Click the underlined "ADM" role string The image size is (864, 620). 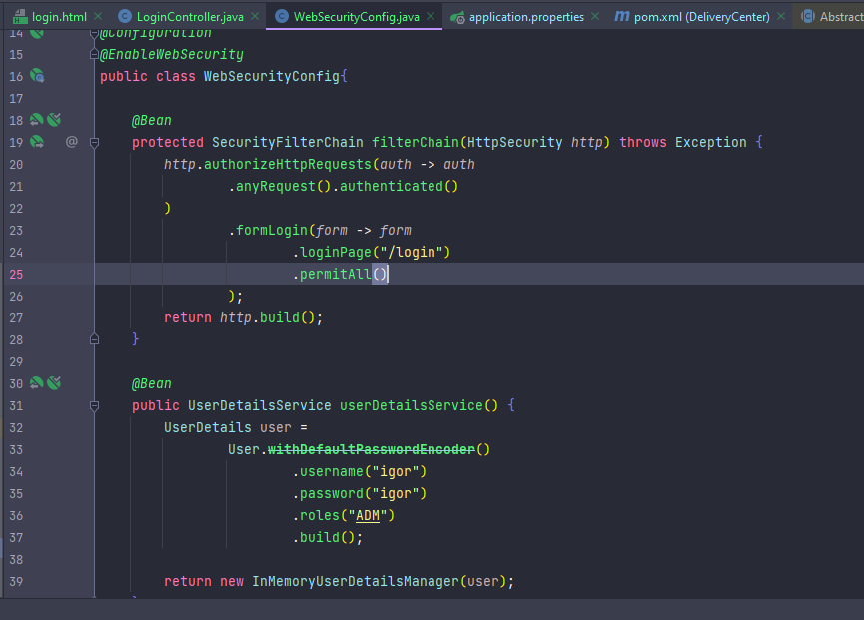click(368, 515)
